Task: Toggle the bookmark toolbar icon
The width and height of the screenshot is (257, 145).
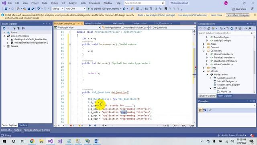Action: coord(165,9)
